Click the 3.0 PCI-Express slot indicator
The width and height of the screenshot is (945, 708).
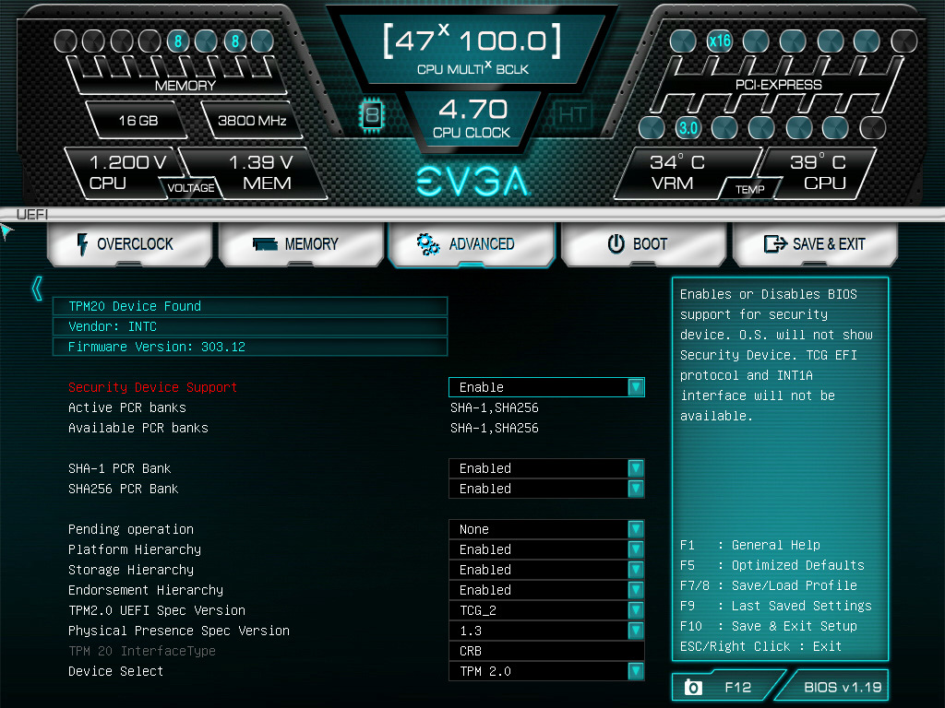(x=688, y=128)
